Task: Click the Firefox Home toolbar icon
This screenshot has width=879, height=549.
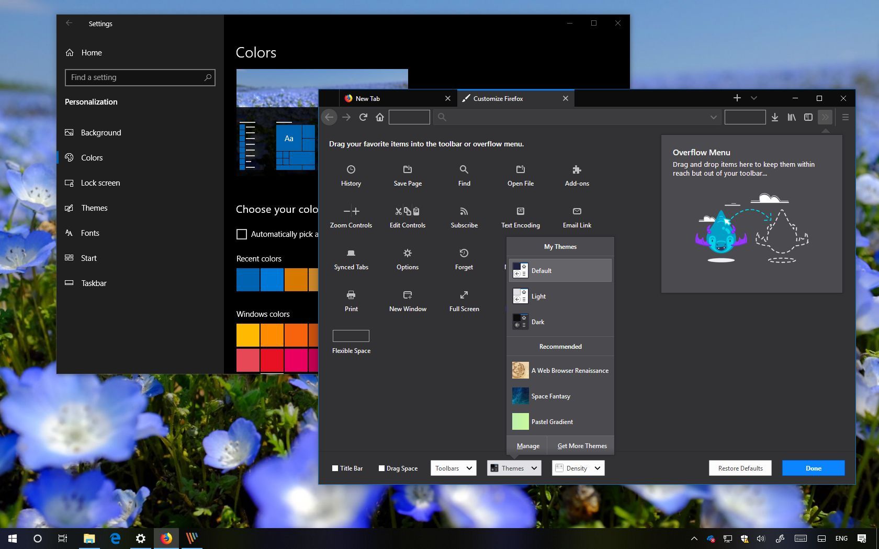Action: pyautogui.click(x=380, y=117)
